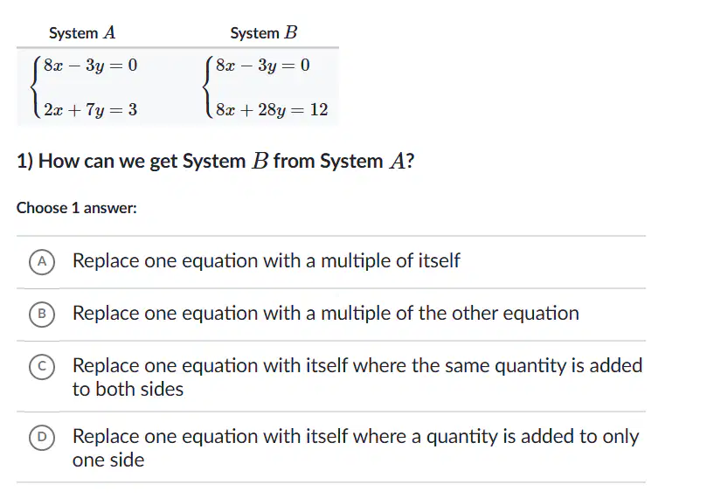Click first equation 8x − 3y = 0 in System B
Screen dimensions: 714x498
click(x=263, y=66)
